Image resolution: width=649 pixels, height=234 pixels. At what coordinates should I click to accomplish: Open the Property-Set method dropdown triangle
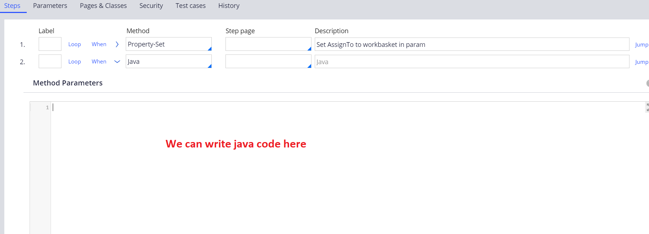coord(209,49)
